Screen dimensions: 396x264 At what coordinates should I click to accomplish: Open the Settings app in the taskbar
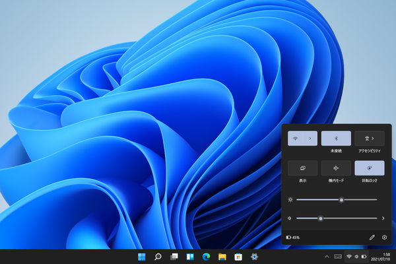254,257
